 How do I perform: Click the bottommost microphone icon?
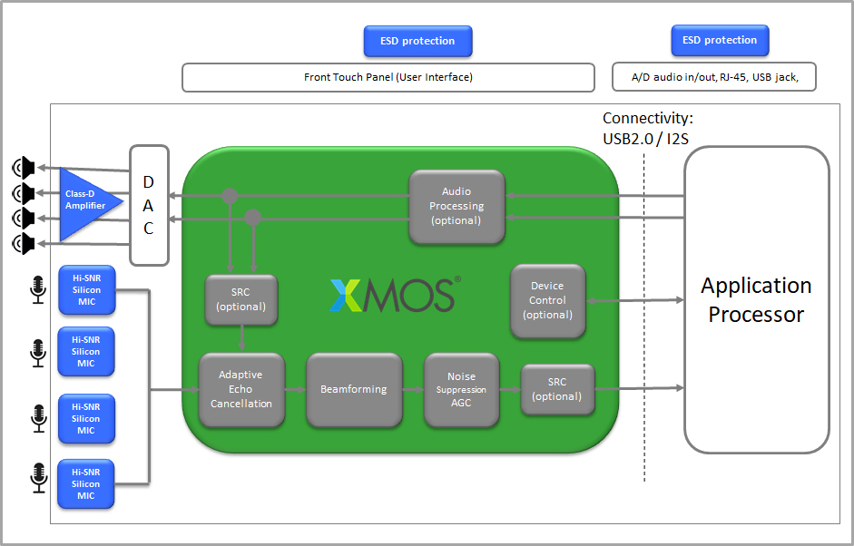[x=39, y=478]
